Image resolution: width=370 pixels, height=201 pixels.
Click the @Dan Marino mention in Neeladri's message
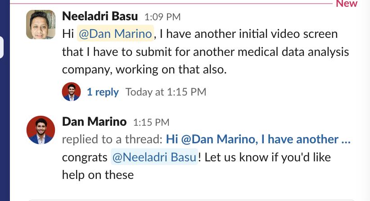[116, 33]
